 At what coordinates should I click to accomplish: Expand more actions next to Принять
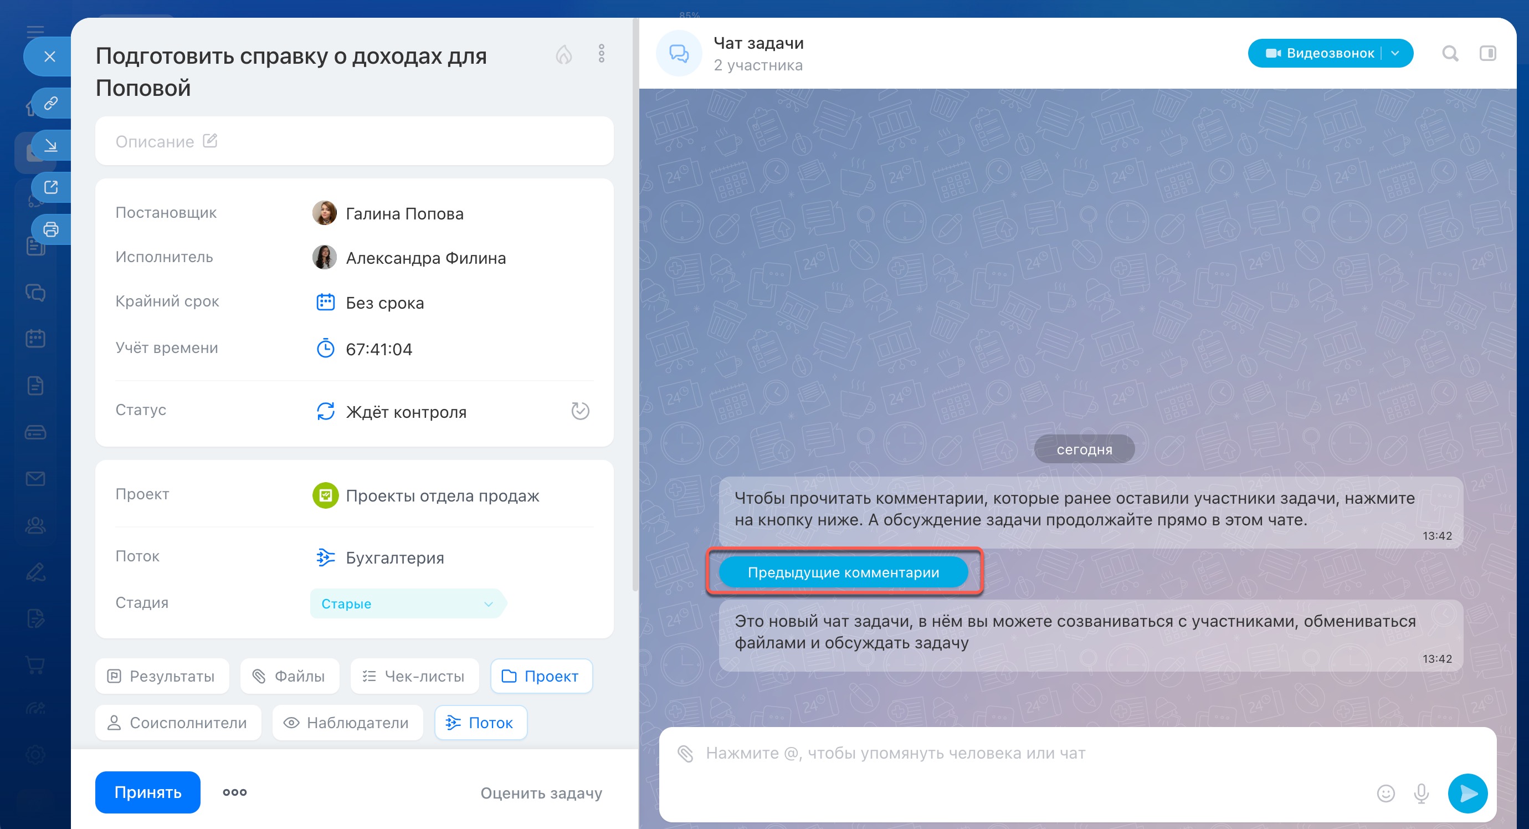pyautogui.click(x=234, y=792)
